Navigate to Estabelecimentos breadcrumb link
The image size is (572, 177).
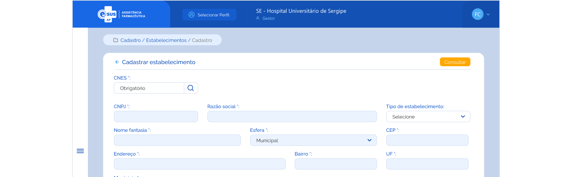[166, 40]
